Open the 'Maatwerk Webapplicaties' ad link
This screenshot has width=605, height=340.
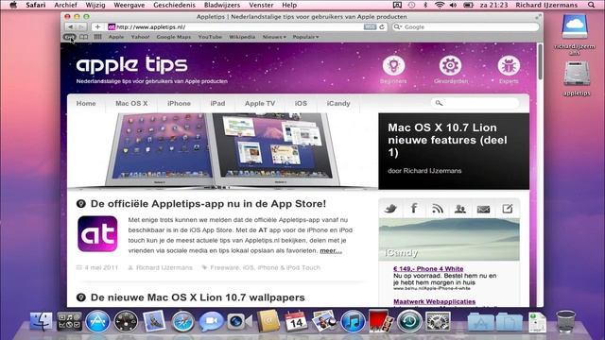point(435,301)
